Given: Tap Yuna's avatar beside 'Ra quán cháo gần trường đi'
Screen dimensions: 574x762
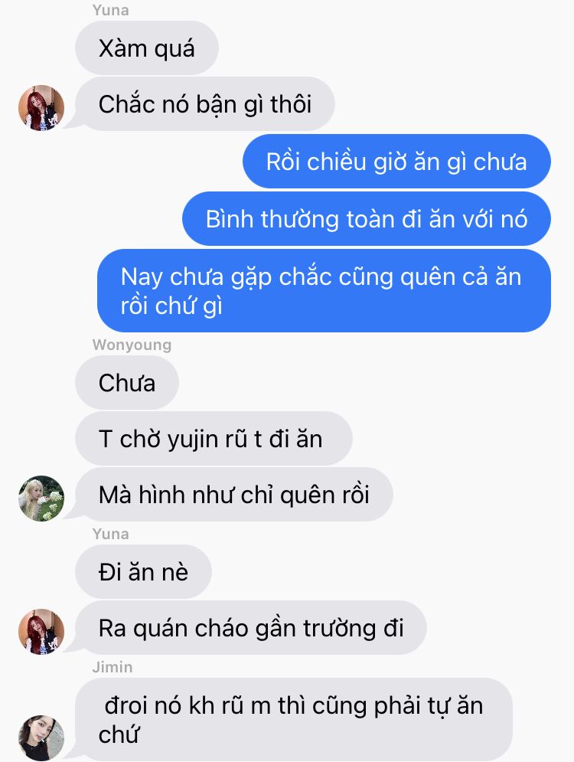Looking at the screenshot, I should pyautogui.click(x=41, y=631).
